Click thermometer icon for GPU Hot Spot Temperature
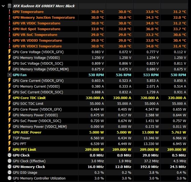 [9, 29]
